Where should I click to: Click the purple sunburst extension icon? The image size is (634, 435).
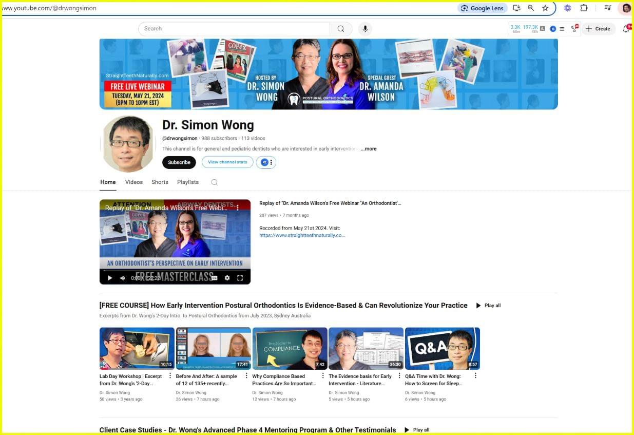[567, 8]
